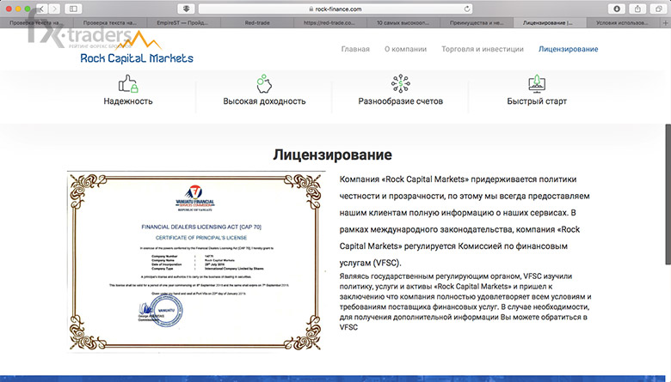The height and width of the screenshot is (382, 671).
Task: Switch to first Проверка текста tab
Action: click(x=36, y=22)
